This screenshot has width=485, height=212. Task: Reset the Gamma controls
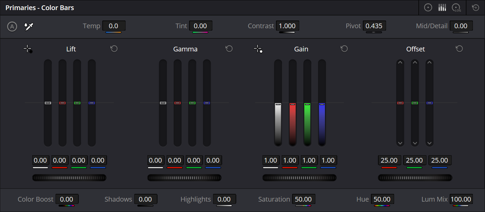click(x=229, y=49)
